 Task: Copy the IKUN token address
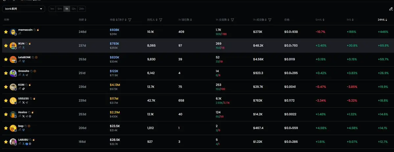26,43
